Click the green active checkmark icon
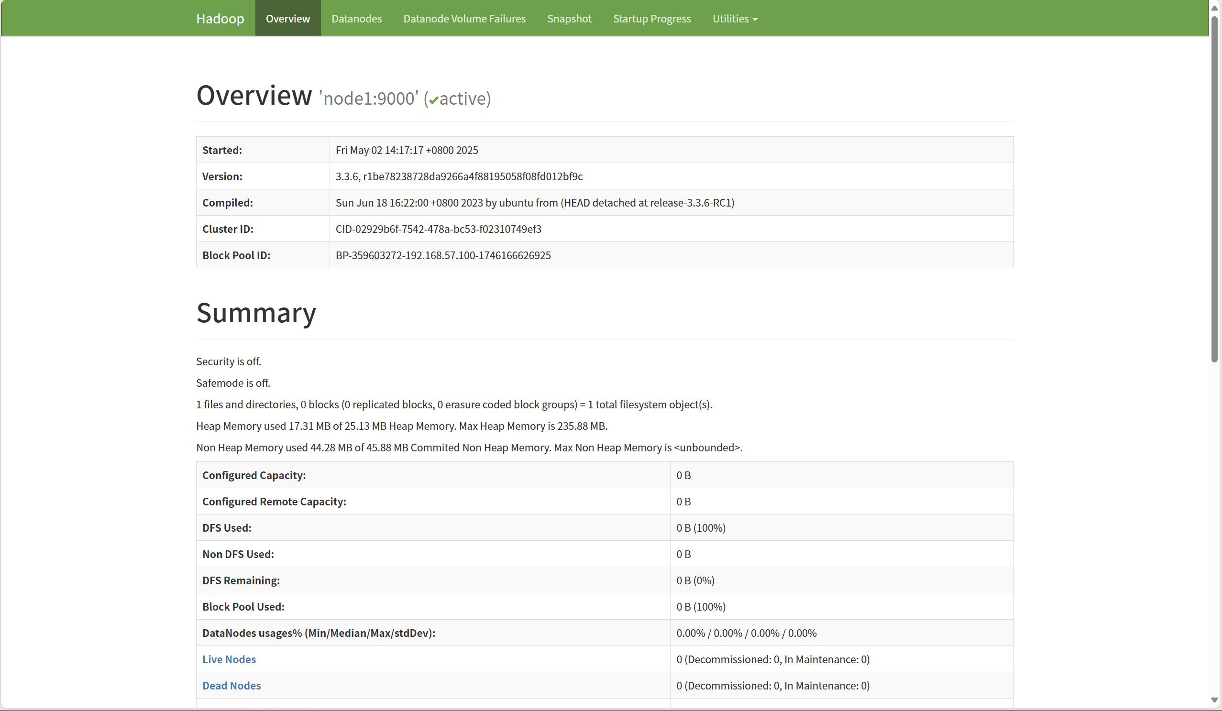The height and width of the screenshot is (711, 1222). pyautogui.click(x=433, y=100)
